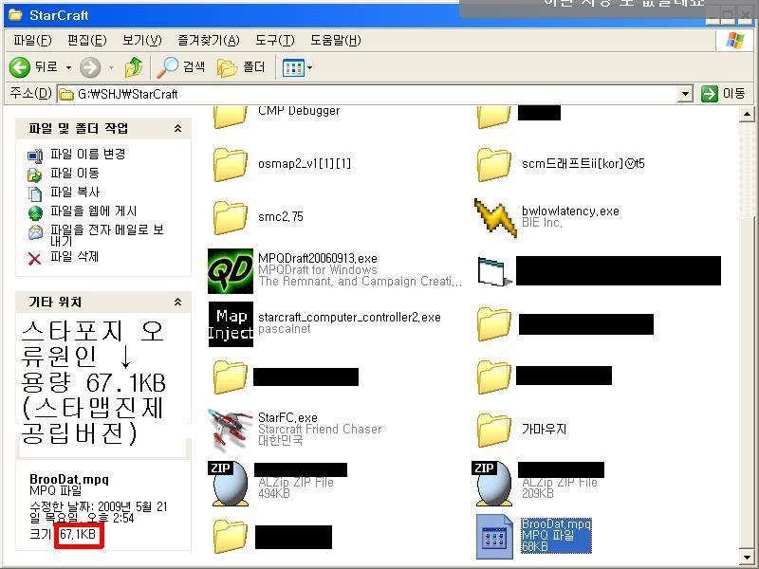Click the 이동 Go button
The height and width of the screenshot is (569, 759).
pos(724,93)
